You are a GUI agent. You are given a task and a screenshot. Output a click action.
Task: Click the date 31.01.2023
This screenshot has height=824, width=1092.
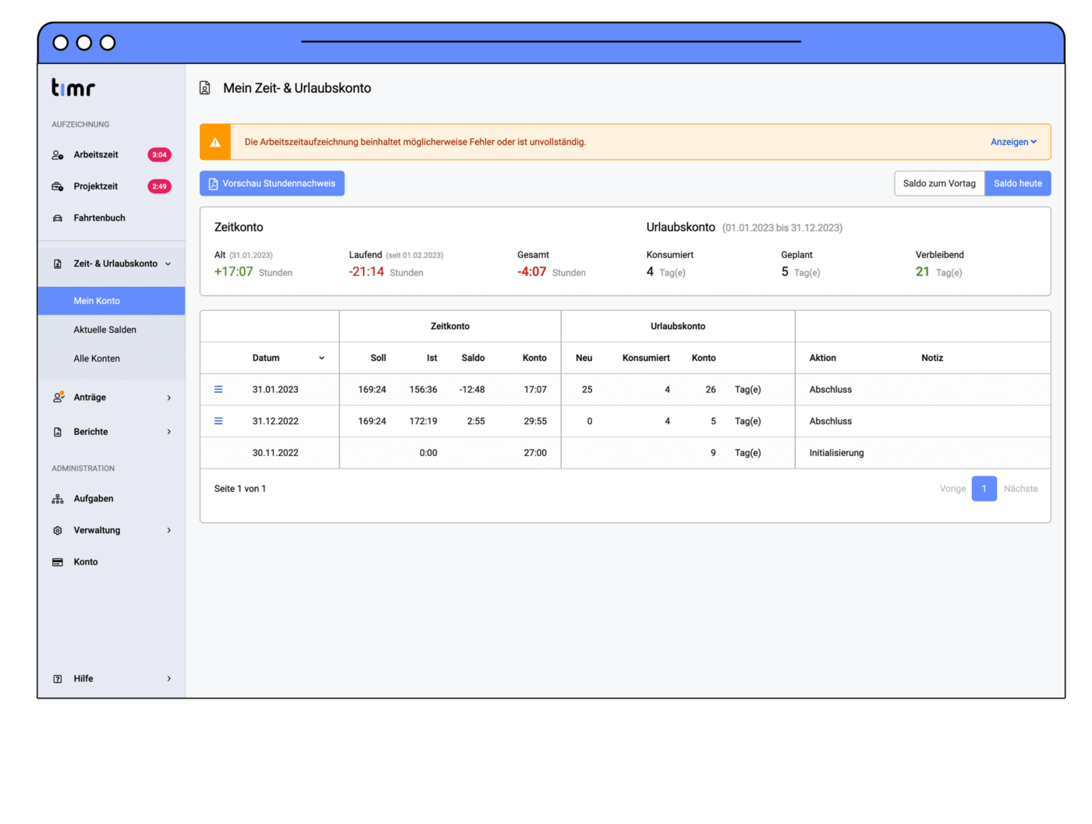275,390
